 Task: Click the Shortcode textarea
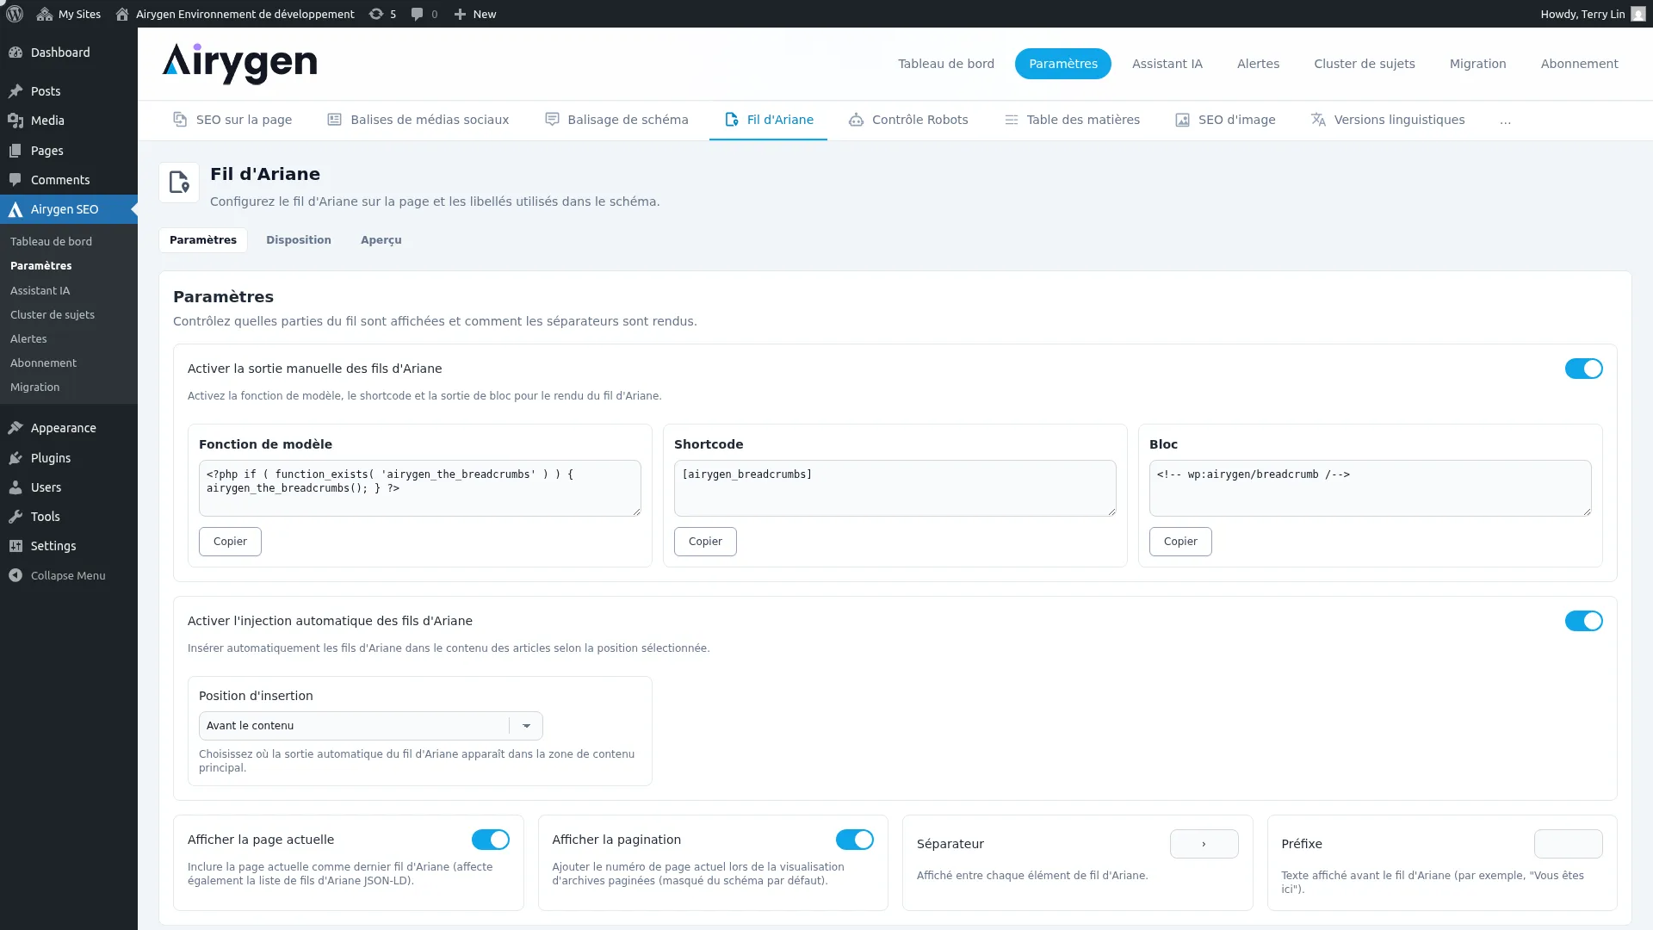coord(895,488)
